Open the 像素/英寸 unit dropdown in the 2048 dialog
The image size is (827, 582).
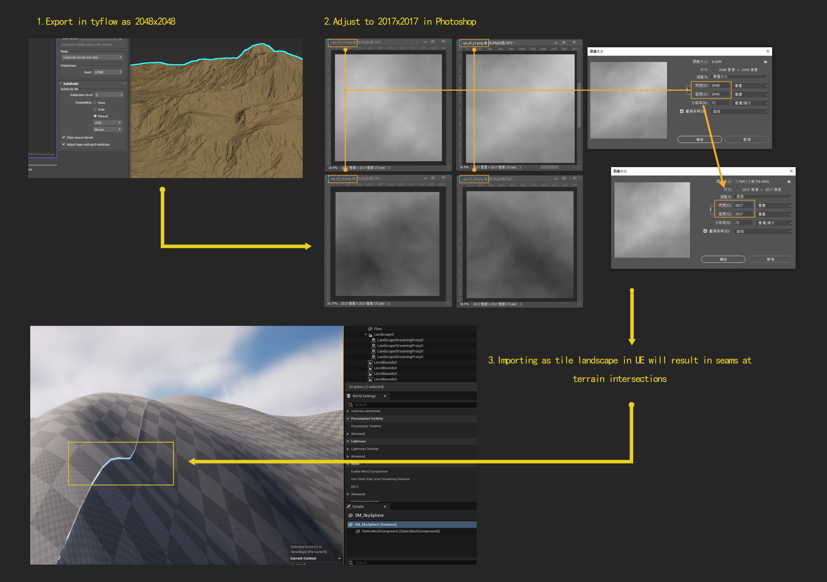751,103
